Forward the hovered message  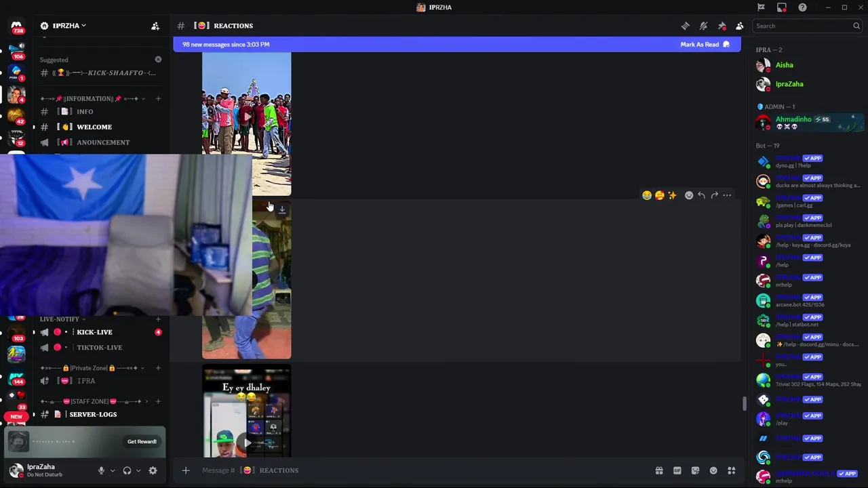tap(714, 195)
